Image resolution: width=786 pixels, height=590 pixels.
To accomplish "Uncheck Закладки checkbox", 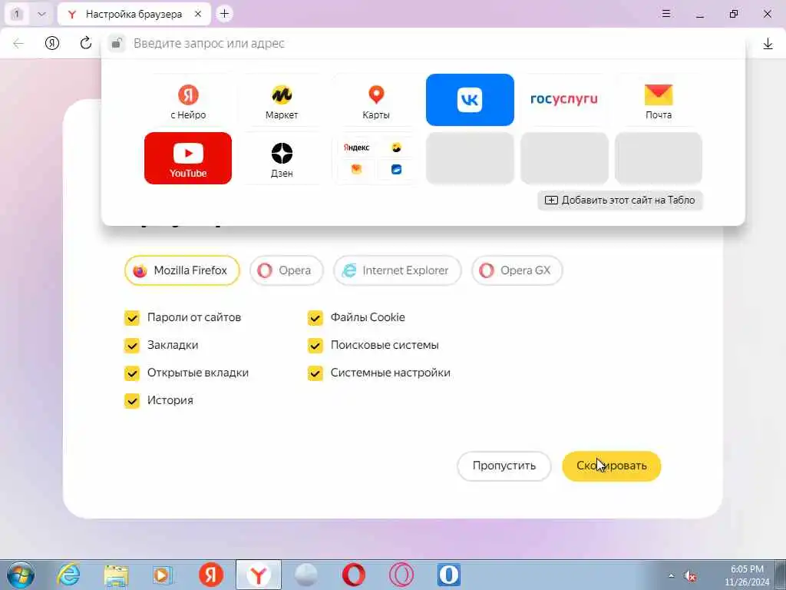I will click(132, 345).
